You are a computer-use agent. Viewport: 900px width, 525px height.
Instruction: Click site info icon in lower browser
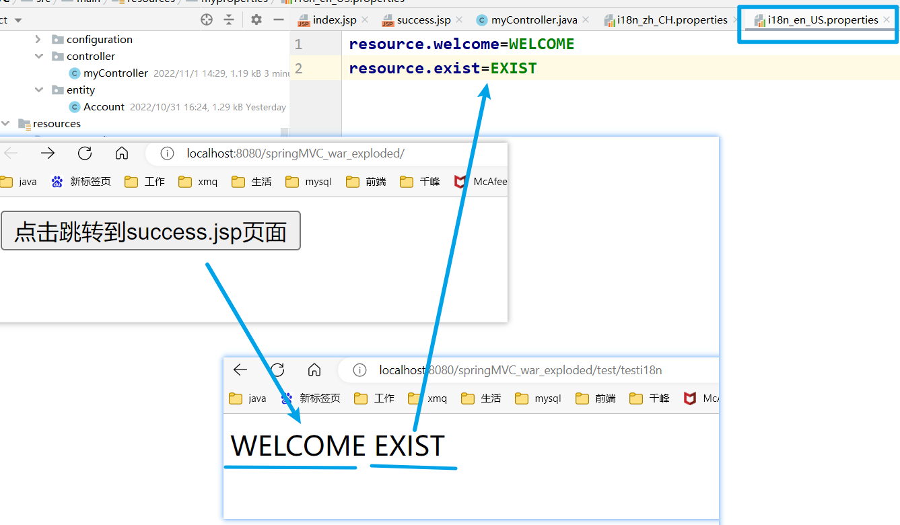(x=360, y=370)
